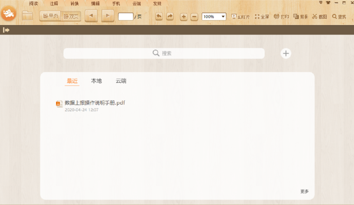Click the skin shirt icon
This screenshot has height=205, width=354.
click(x=328, y=2)
